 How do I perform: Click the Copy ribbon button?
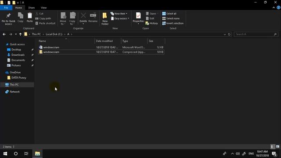21,18
